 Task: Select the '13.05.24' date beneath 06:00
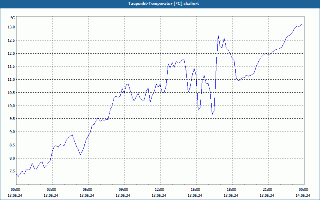87,195
